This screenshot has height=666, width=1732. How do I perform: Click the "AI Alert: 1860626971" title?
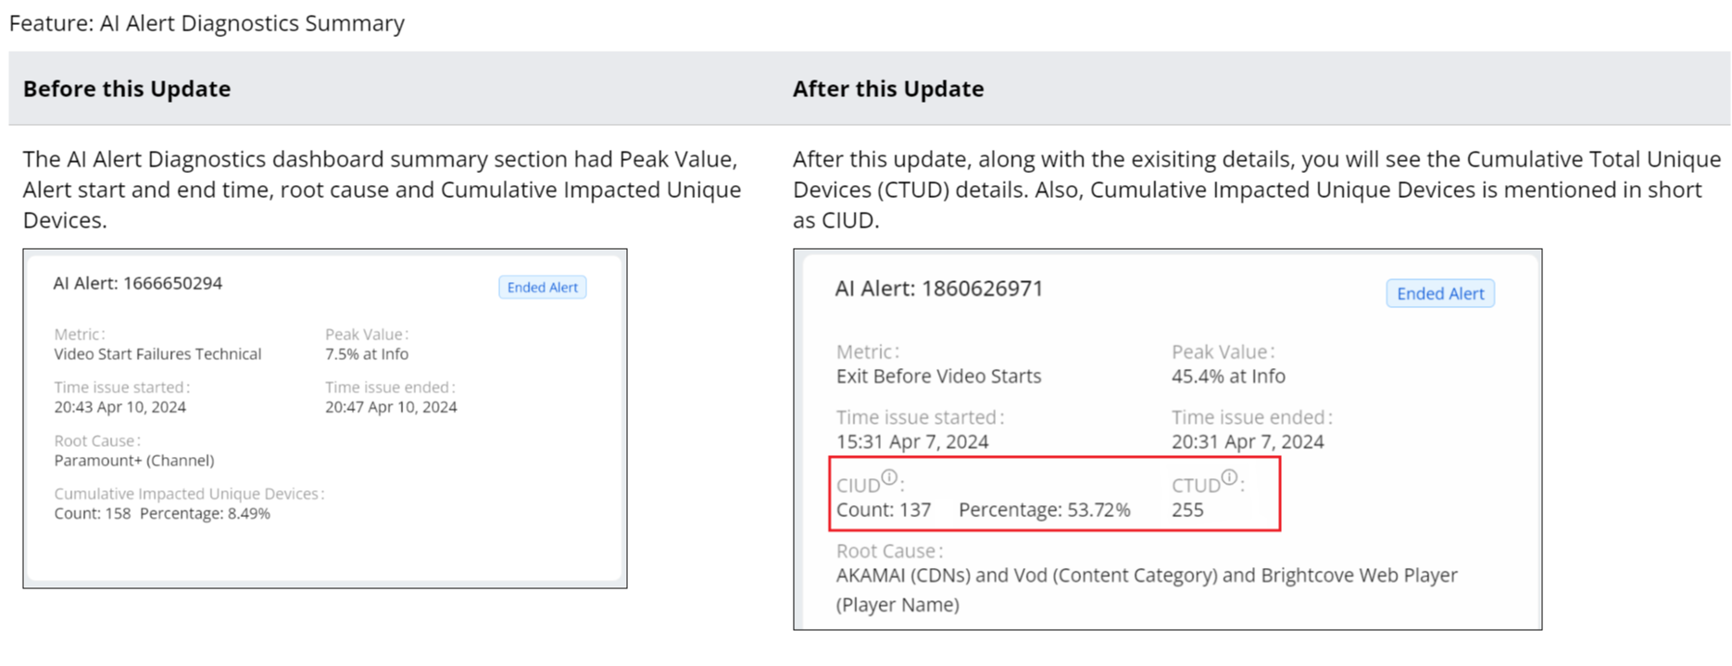coord(938,289)
